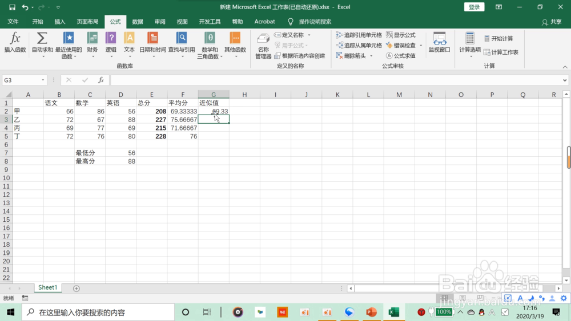
Task: Expand the formula bar chevron
Action: click(x=565, y=80)
